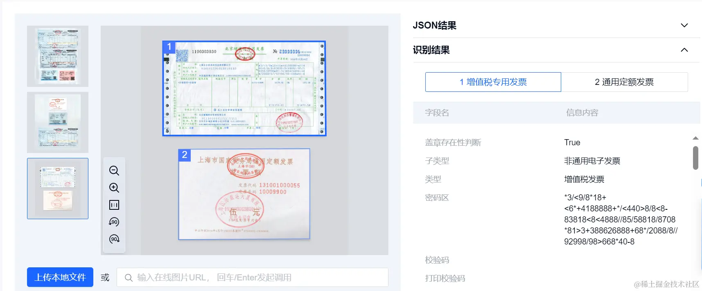Click the 上传本地文件 button
The image size is (702, 291).
[x=60, y=278]
